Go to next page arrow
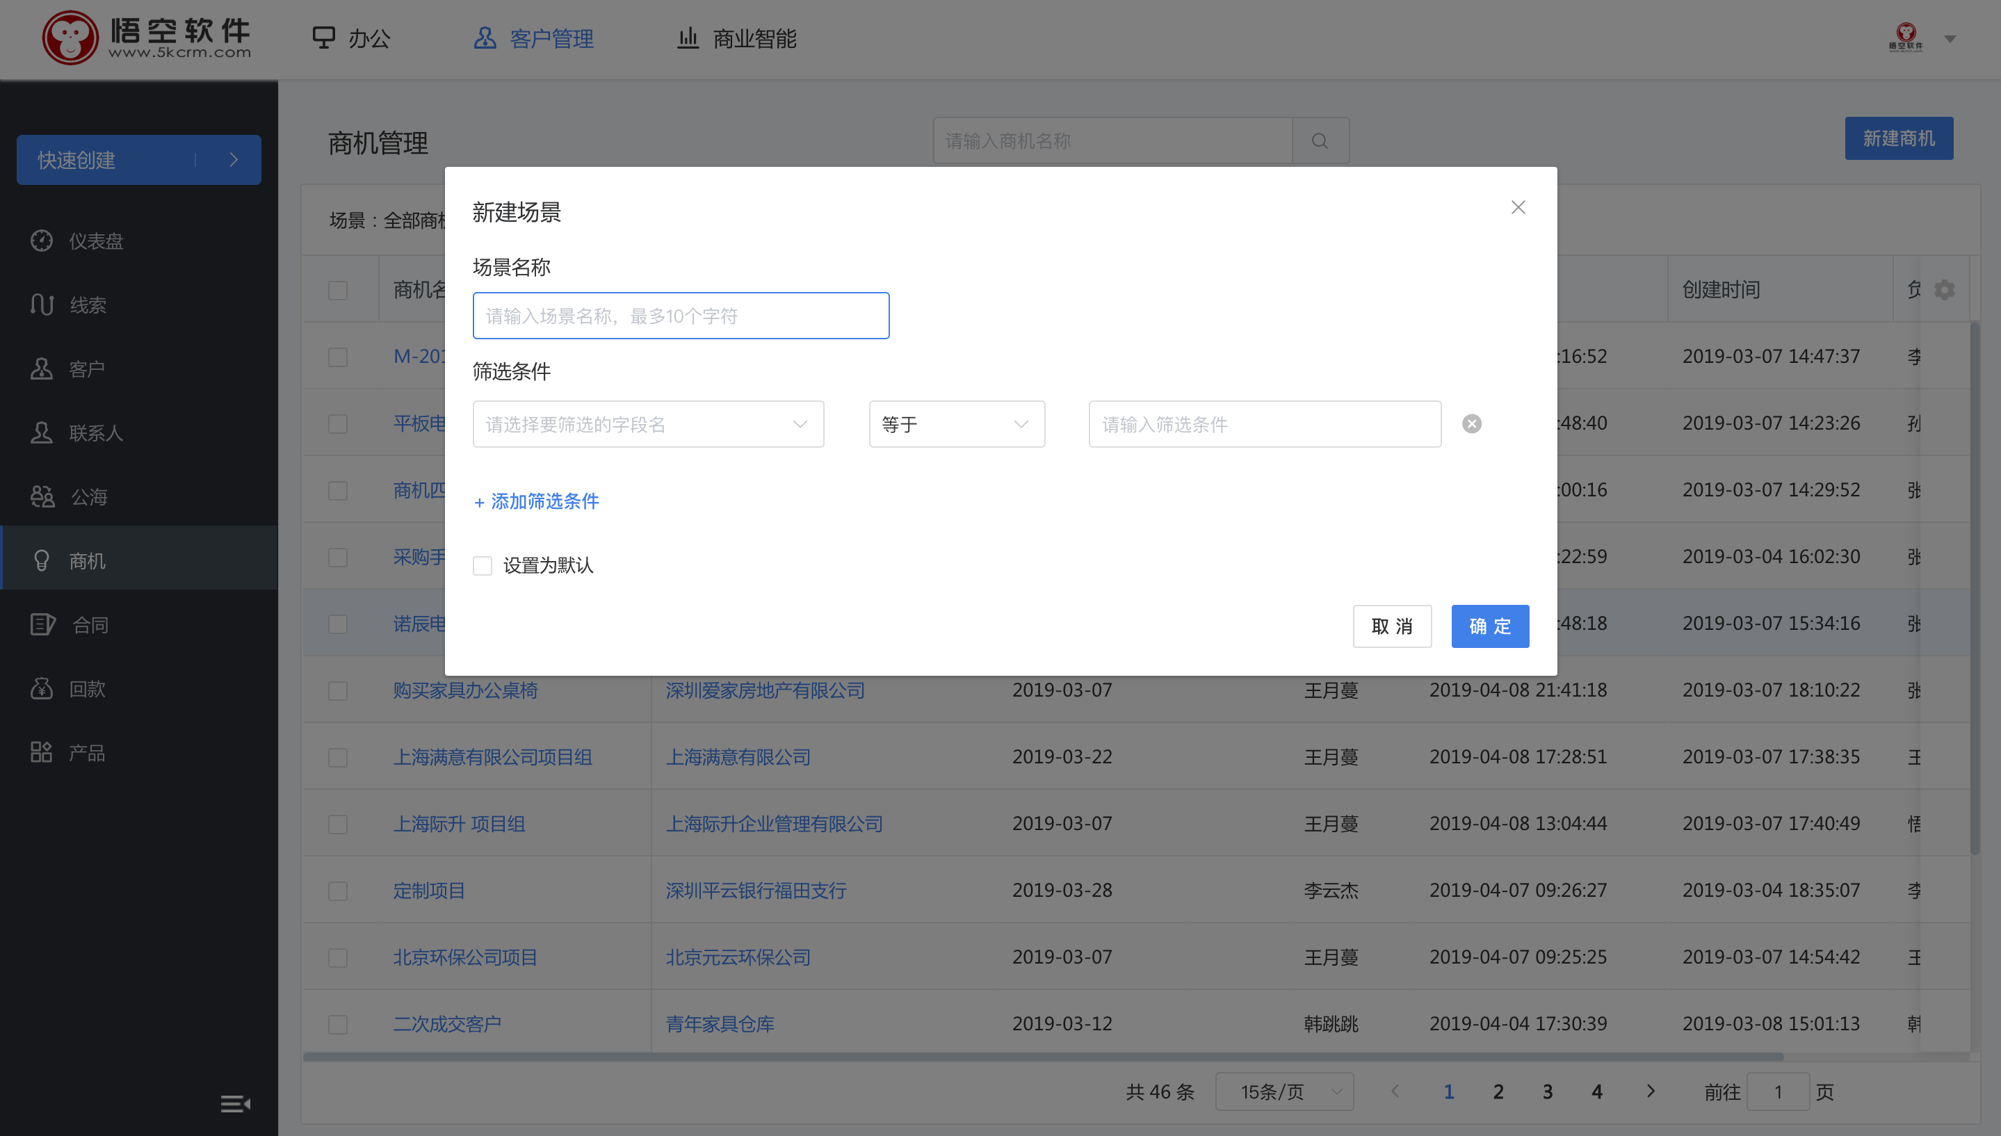This screenshot has width=2001, height=1136. click(x=1651, y=1091)
